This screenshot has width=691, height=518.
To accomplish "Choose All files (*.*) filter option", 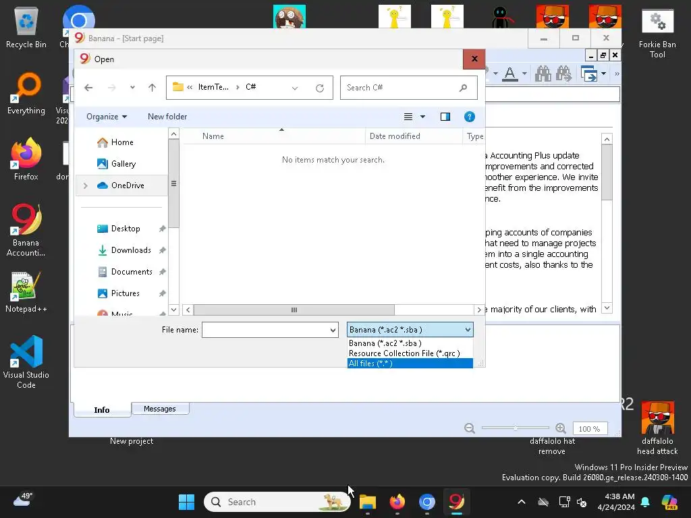I will [x=410, y=364].
